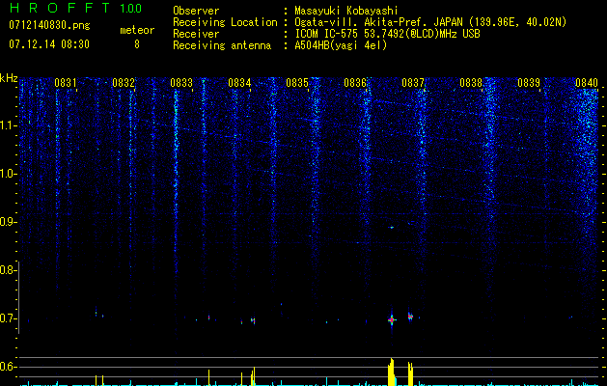Click the antenna value A504HB(yagi 4el)

click(x=341, y=45)
